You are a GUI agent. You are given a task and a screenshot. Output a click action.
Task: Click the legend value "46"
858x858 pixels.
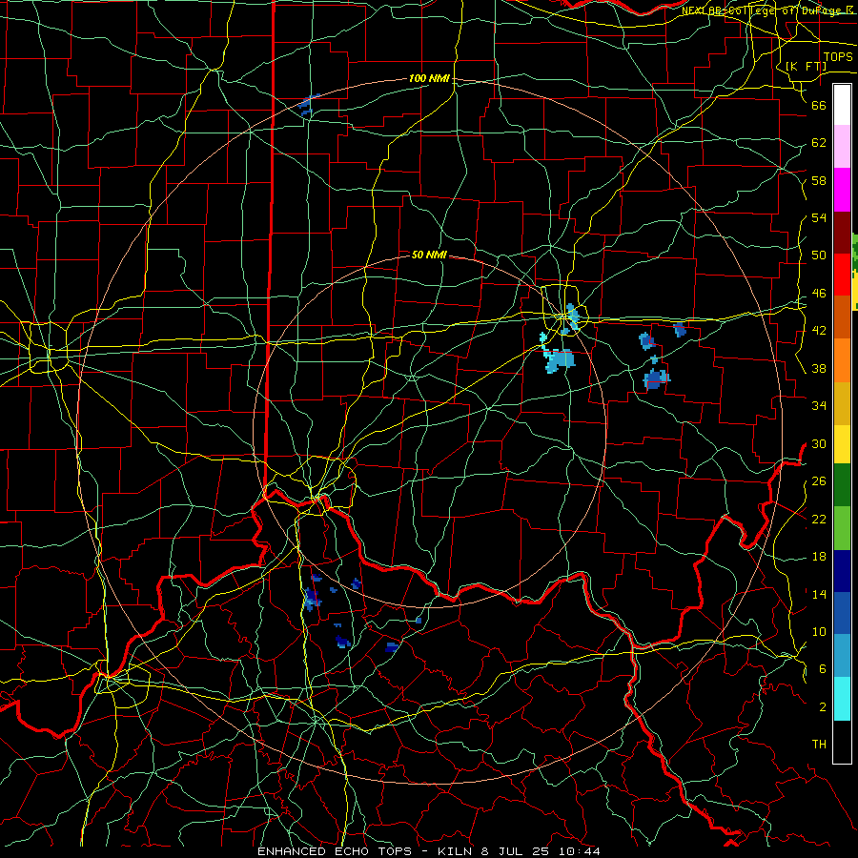coord(819,293)
